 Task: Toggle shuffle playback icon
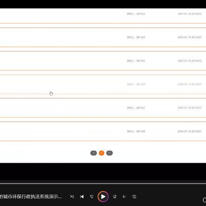[72, 196]
